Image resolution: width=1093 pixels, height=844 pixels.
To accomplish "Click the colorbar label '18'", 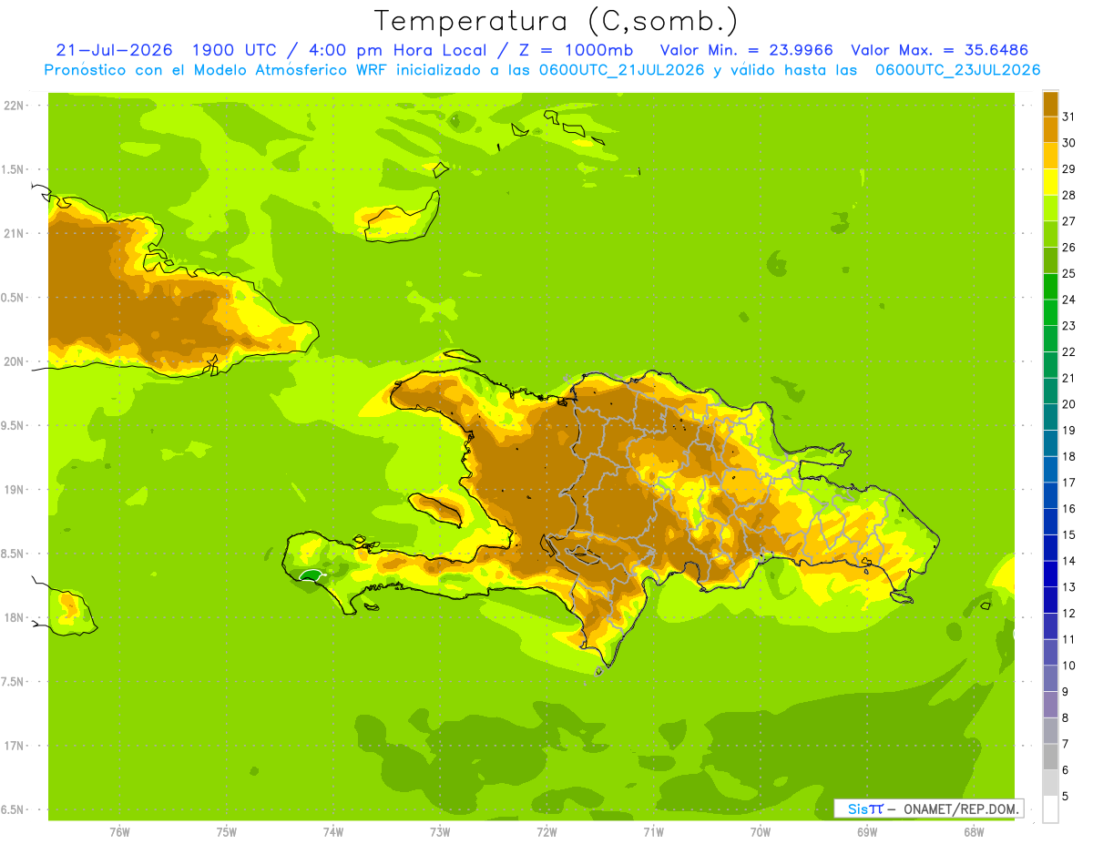I will pos(1069,456).
